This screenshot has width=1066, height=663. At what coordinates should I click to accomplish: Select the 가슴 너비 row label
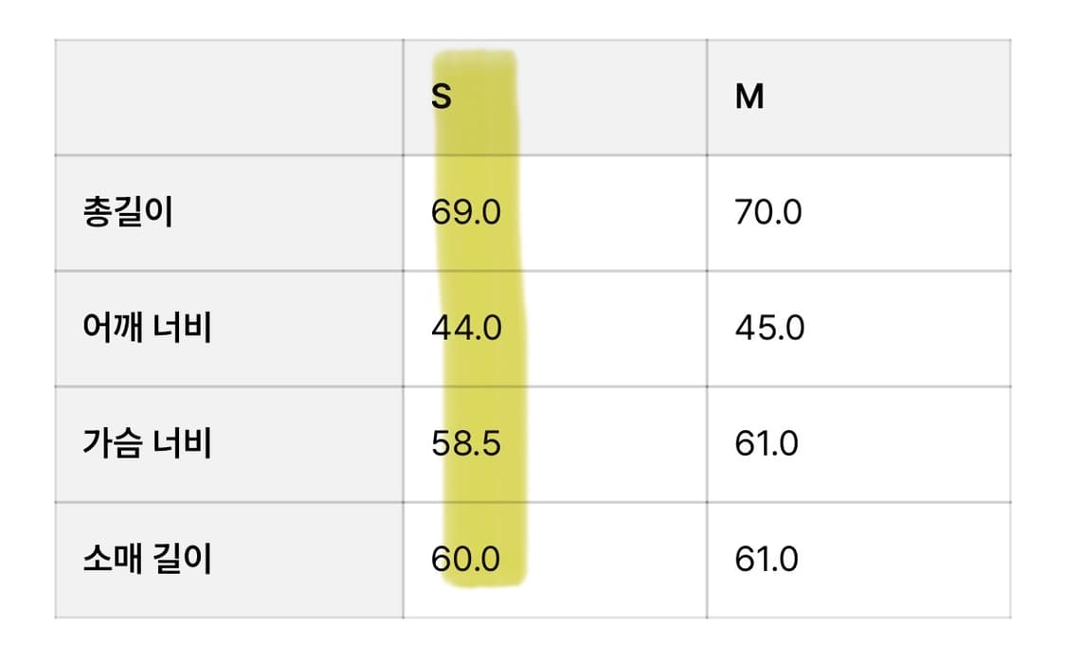(x=147, y=444)
